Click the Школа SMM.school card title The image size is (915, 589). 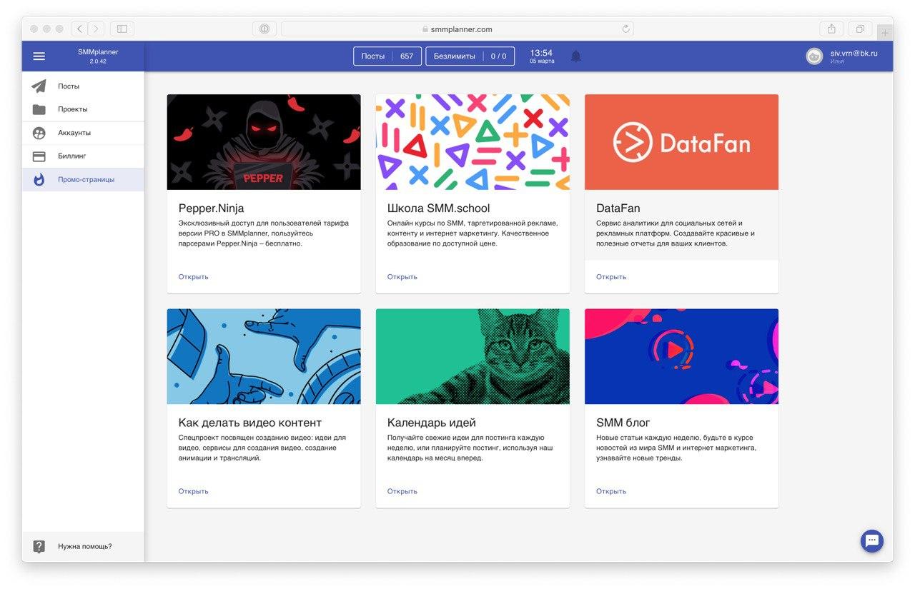point(438,208)
